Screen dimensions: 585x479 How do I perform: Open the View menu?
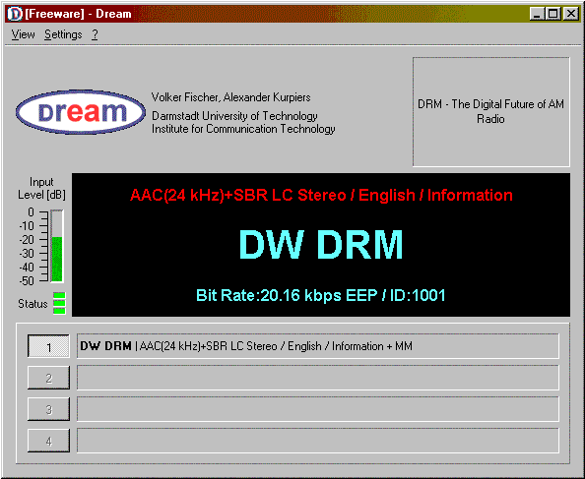23,34
